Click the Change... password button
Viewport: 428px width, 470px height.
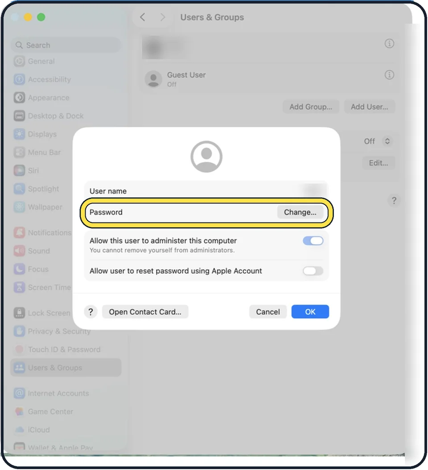(300, 212)
